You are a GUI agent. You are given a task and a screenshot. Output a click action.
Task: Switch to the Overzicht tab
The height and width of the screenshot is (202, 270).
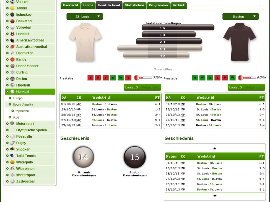[x=71, y=5]
